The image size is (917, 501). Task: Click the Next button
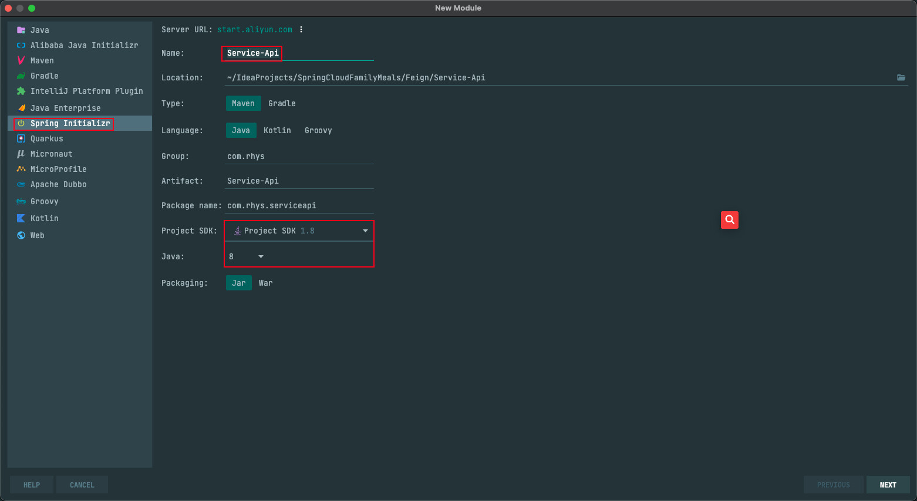(x=888, y=485)
